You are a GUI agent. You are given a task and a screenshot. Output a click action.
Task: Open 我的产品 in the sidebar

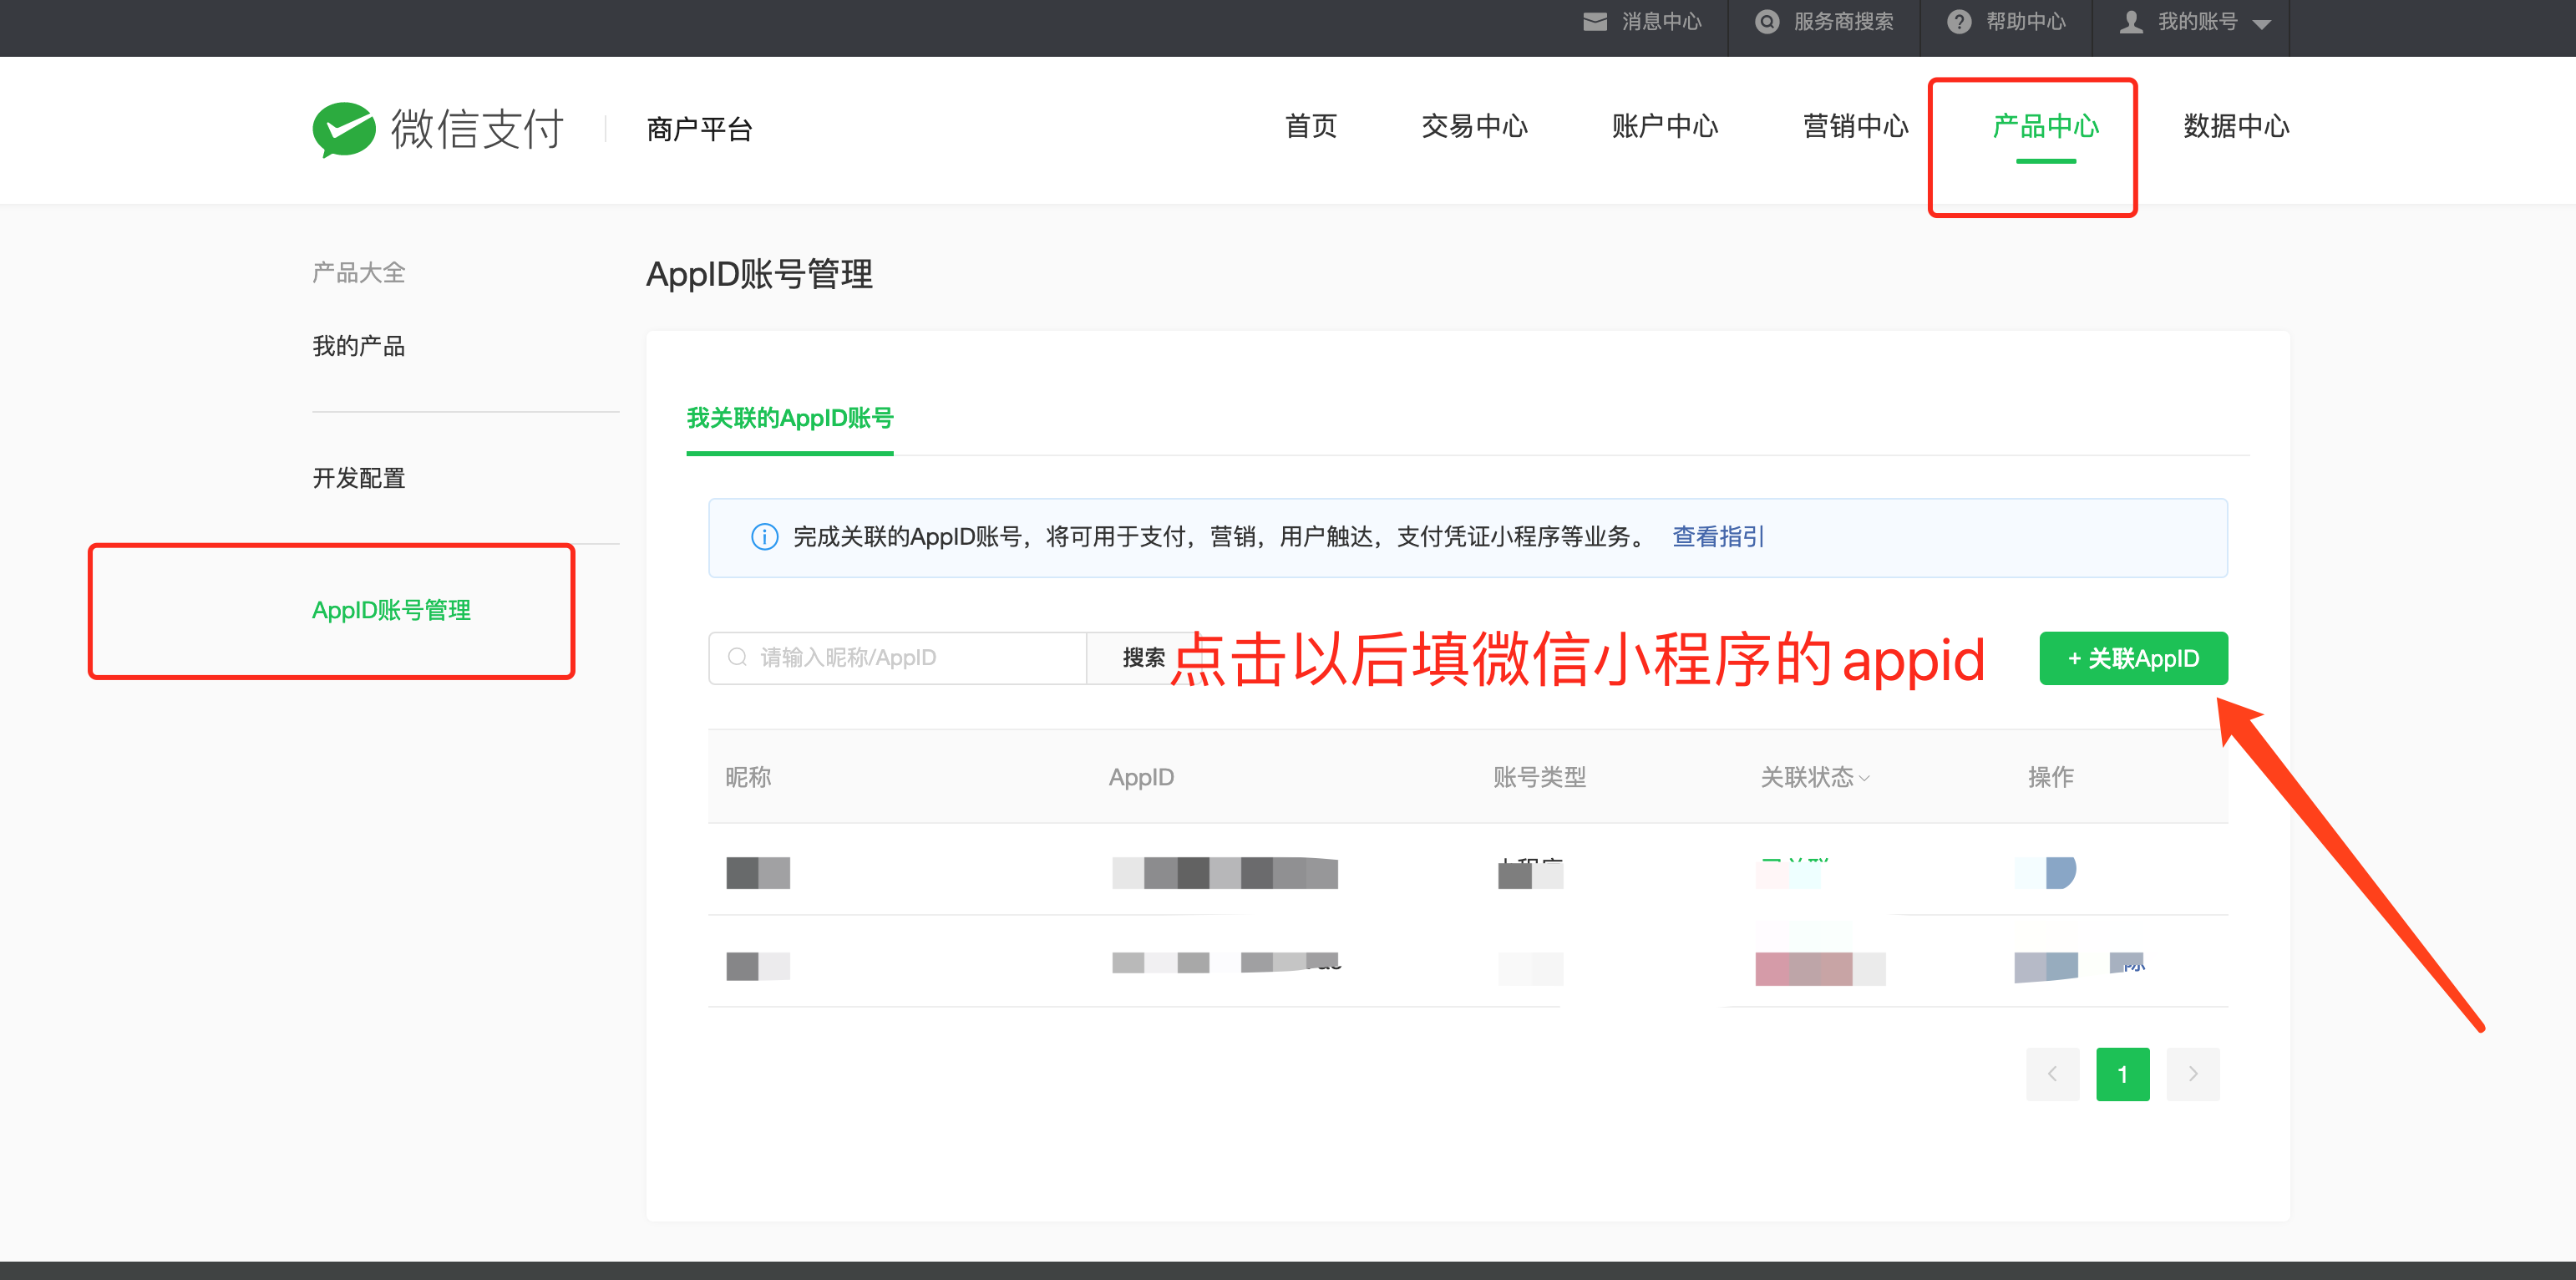pyautogui.click(x=358, y=346)
